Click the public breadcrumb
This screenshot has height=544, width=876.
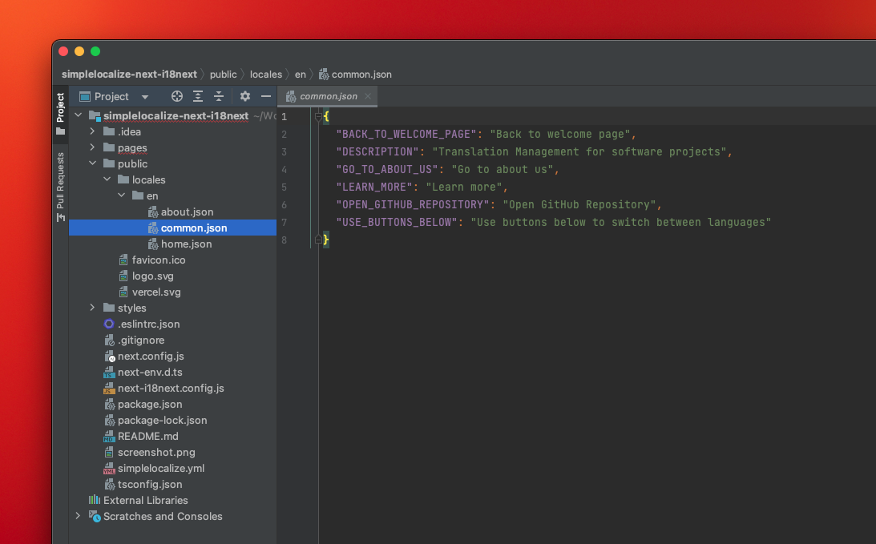point(224,75)
